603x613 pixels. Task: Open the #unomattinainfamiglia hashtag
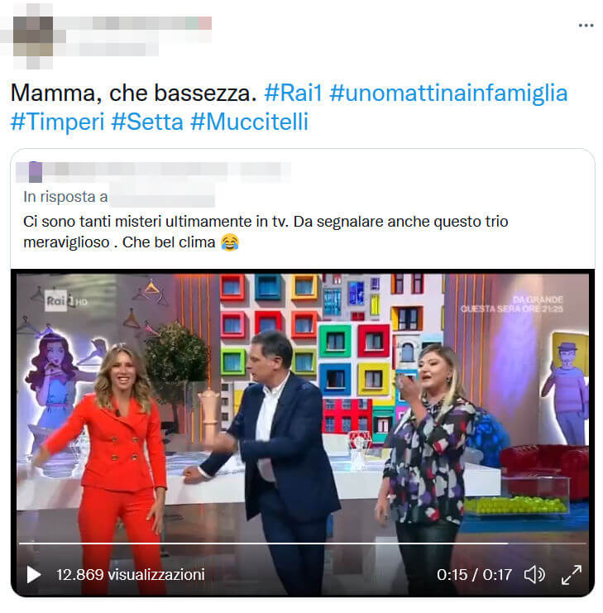click(448, 93)
